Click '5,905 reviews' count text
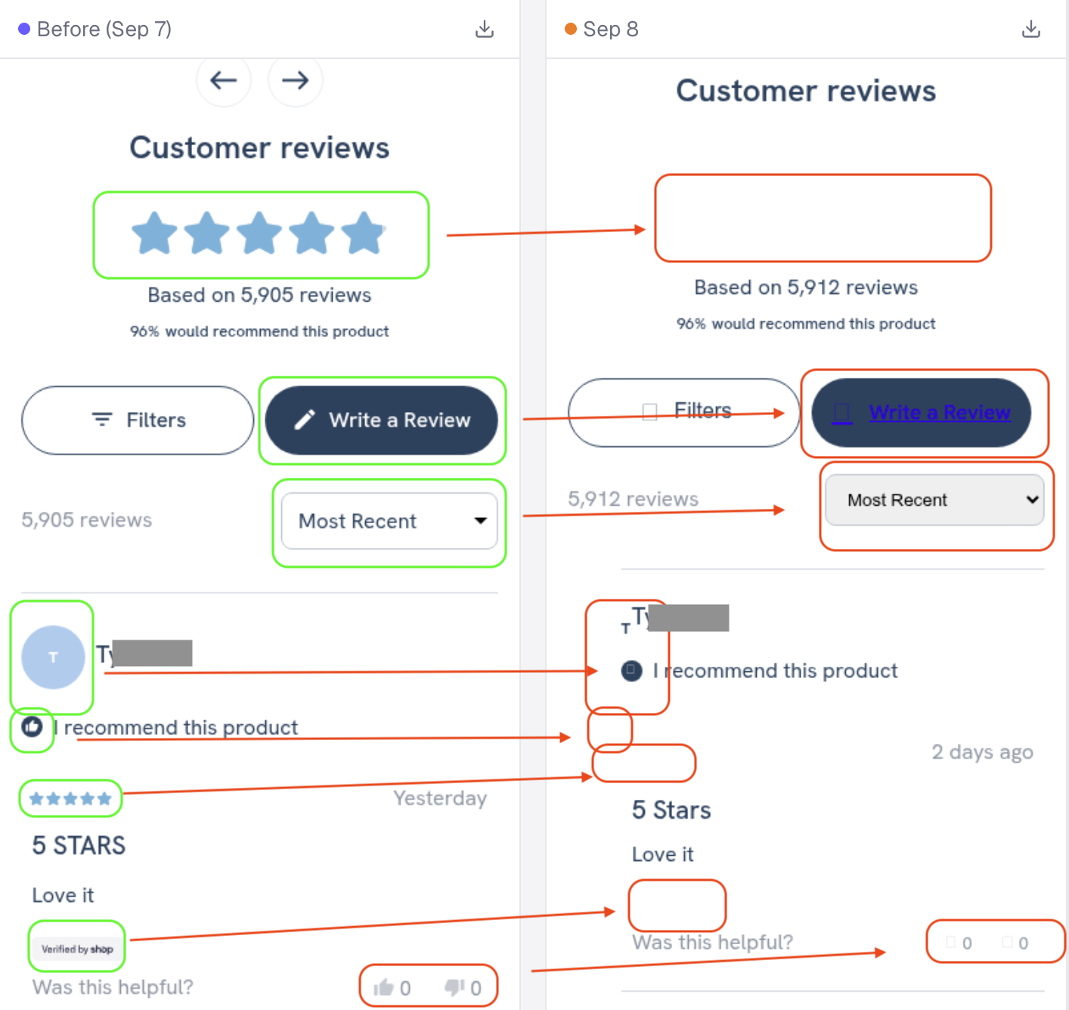 pyautogui.click(x=87, y=520)
